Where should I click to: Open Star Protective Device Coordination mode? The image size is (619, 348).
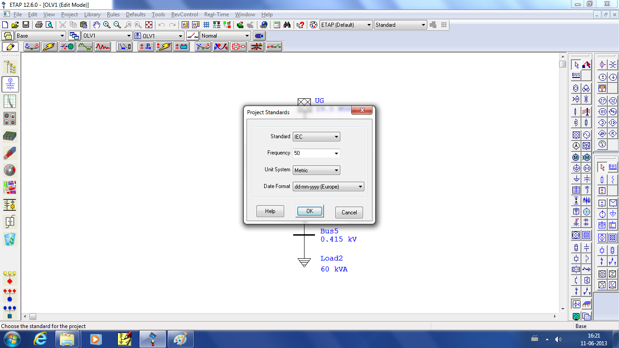(x=124, y=46)
